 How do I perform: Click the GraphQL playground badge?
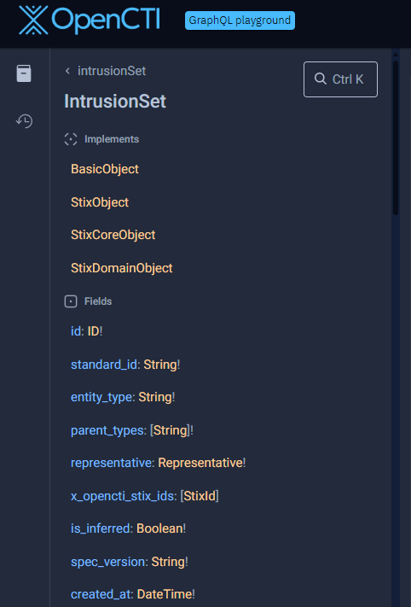240,20
